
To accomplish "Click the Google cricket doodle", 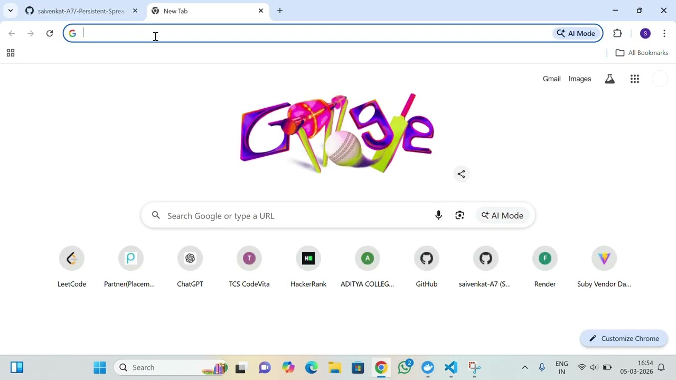I will pos(337,133).
